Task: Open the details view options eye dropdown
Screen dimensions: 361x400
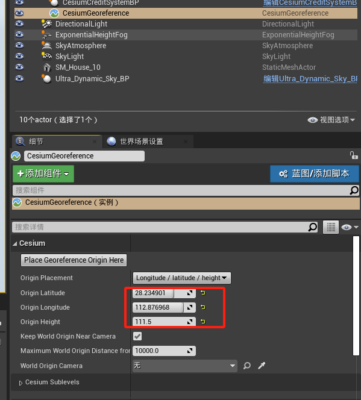Action: point(350,227)
